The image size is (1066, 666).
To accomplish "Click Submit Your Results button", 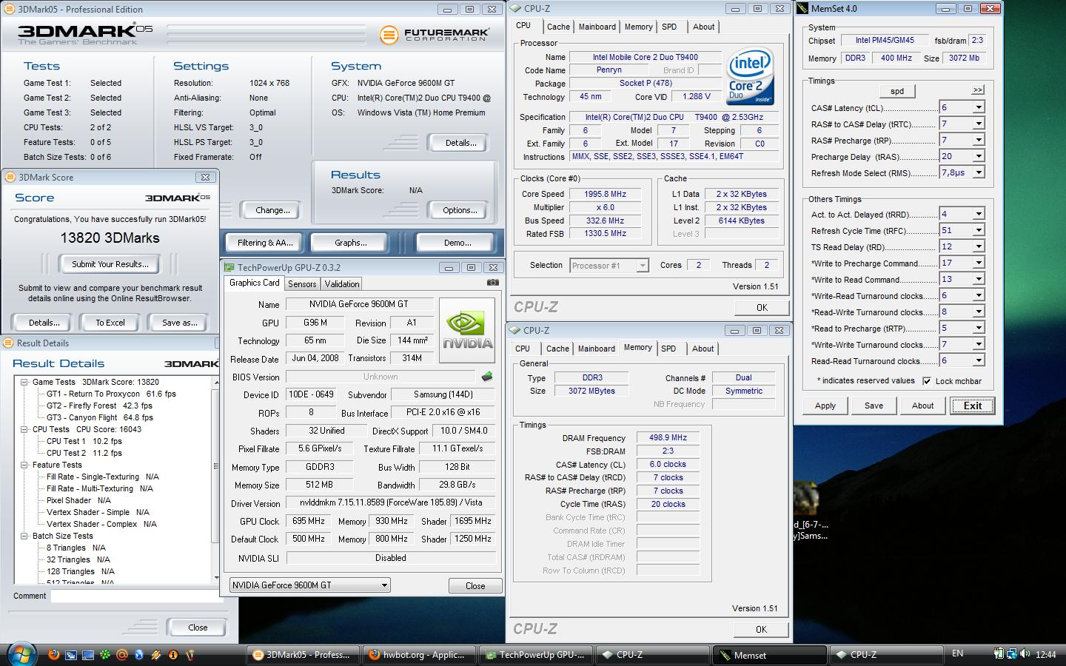I will [x=110, y=264].
